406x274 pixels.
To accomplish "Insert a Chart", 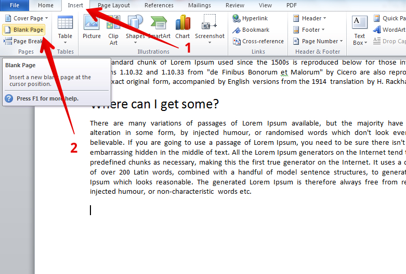I will point(182,27).
